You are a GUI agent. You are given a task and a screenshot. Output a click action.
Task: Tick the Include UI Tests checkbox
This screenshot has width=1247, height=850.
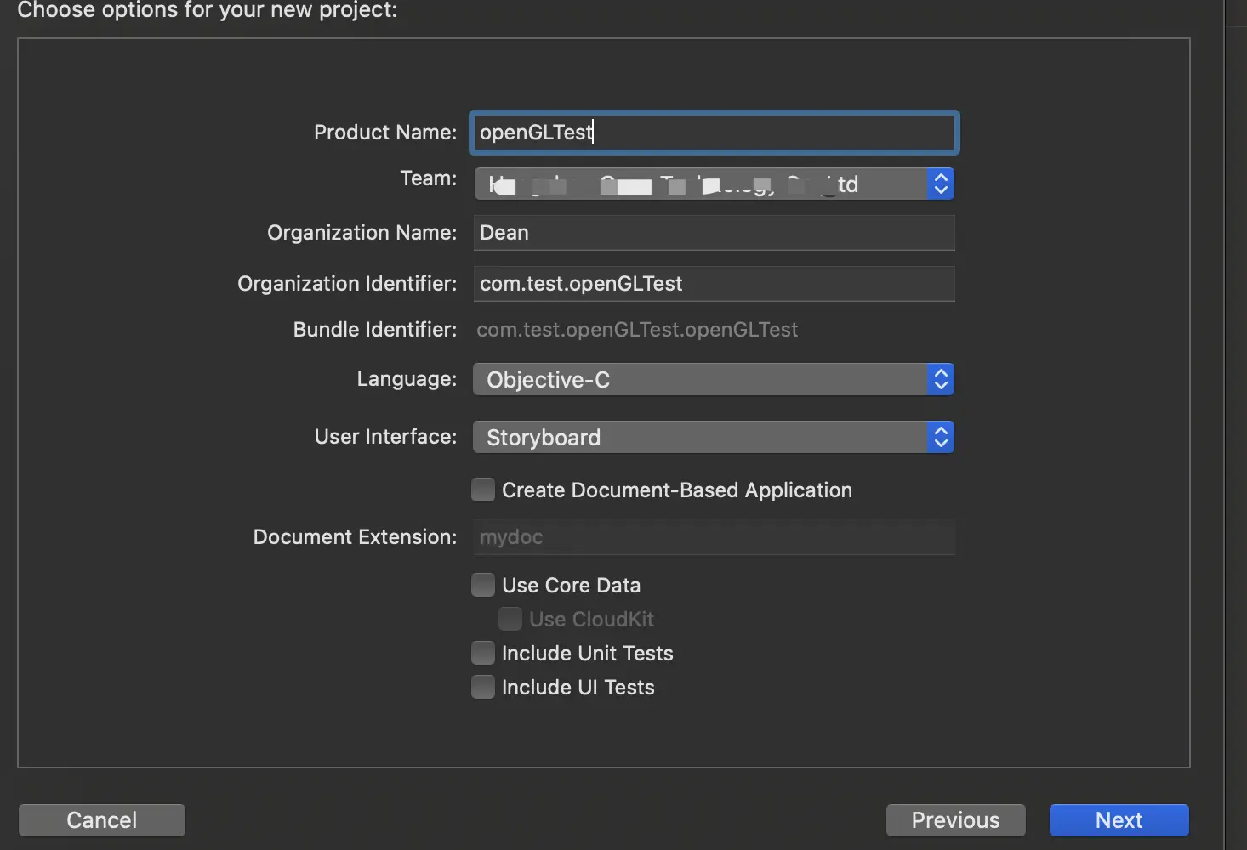(483, 687)
